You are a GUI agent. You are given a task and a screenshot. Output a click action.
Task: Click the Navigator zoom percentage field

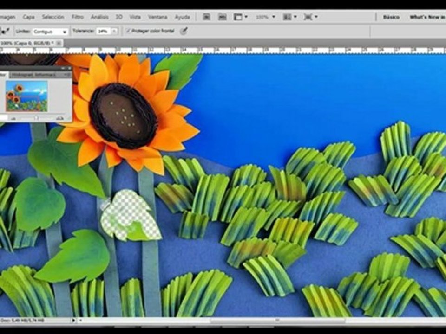[3, 117]
